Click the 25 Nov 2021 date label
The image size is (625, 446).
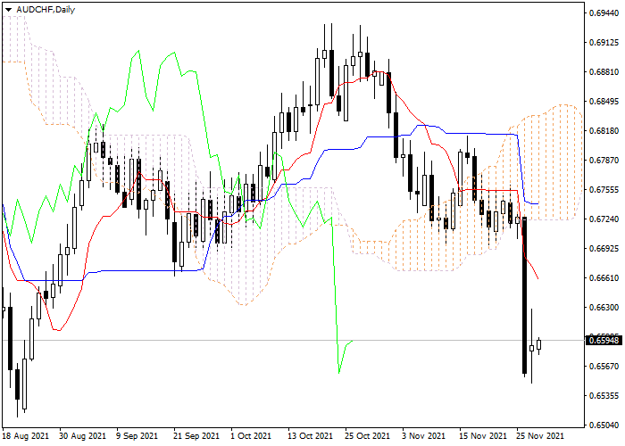pyautogui.click(x=539, y=436)
